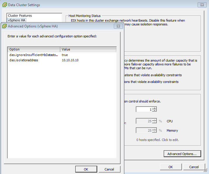Viewport: 209px width, 174px height.
Task: Select vSphere HA in the settings list
Action: click(x=17, y=20)
